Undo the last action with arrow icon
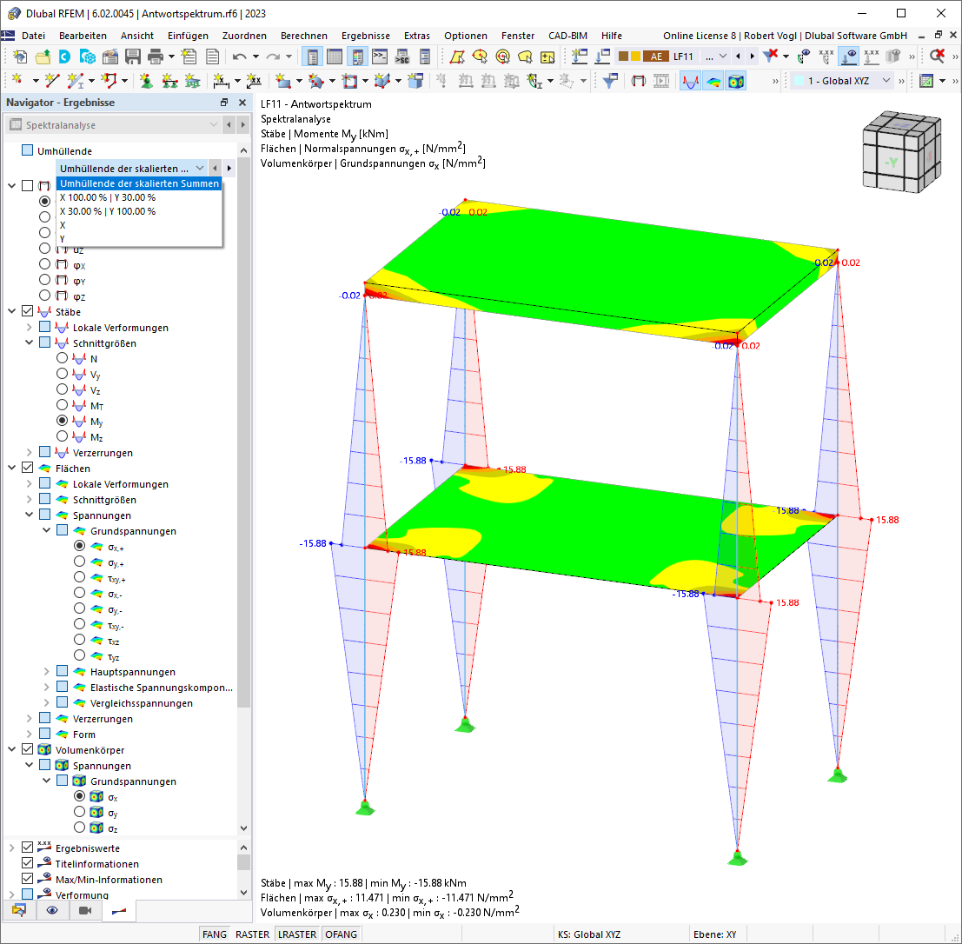Viewport: 962px width, 944px height. click(x=239, y=57)
